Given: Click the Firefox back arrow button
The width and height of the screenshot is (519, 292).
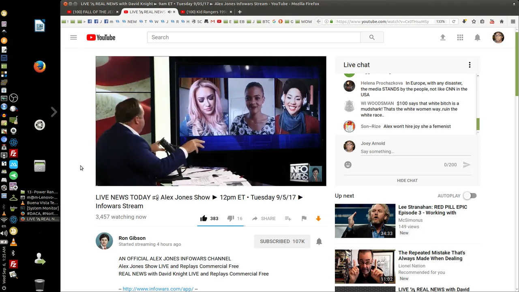Looking at the screenshot, I should click(x=319, y=21).
